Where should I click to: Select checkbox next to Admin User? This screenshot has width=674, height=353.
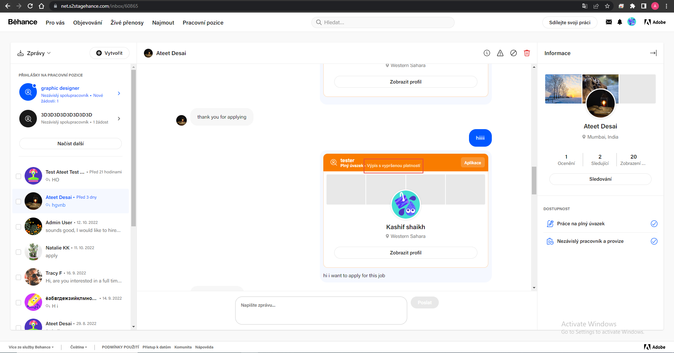click(x=19, y=227)
